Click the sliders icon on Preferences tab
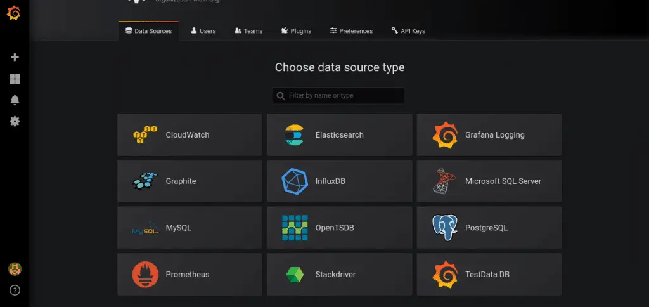This screenshot has width=649, height=307. pyautogui.click(x=333, y=30)
